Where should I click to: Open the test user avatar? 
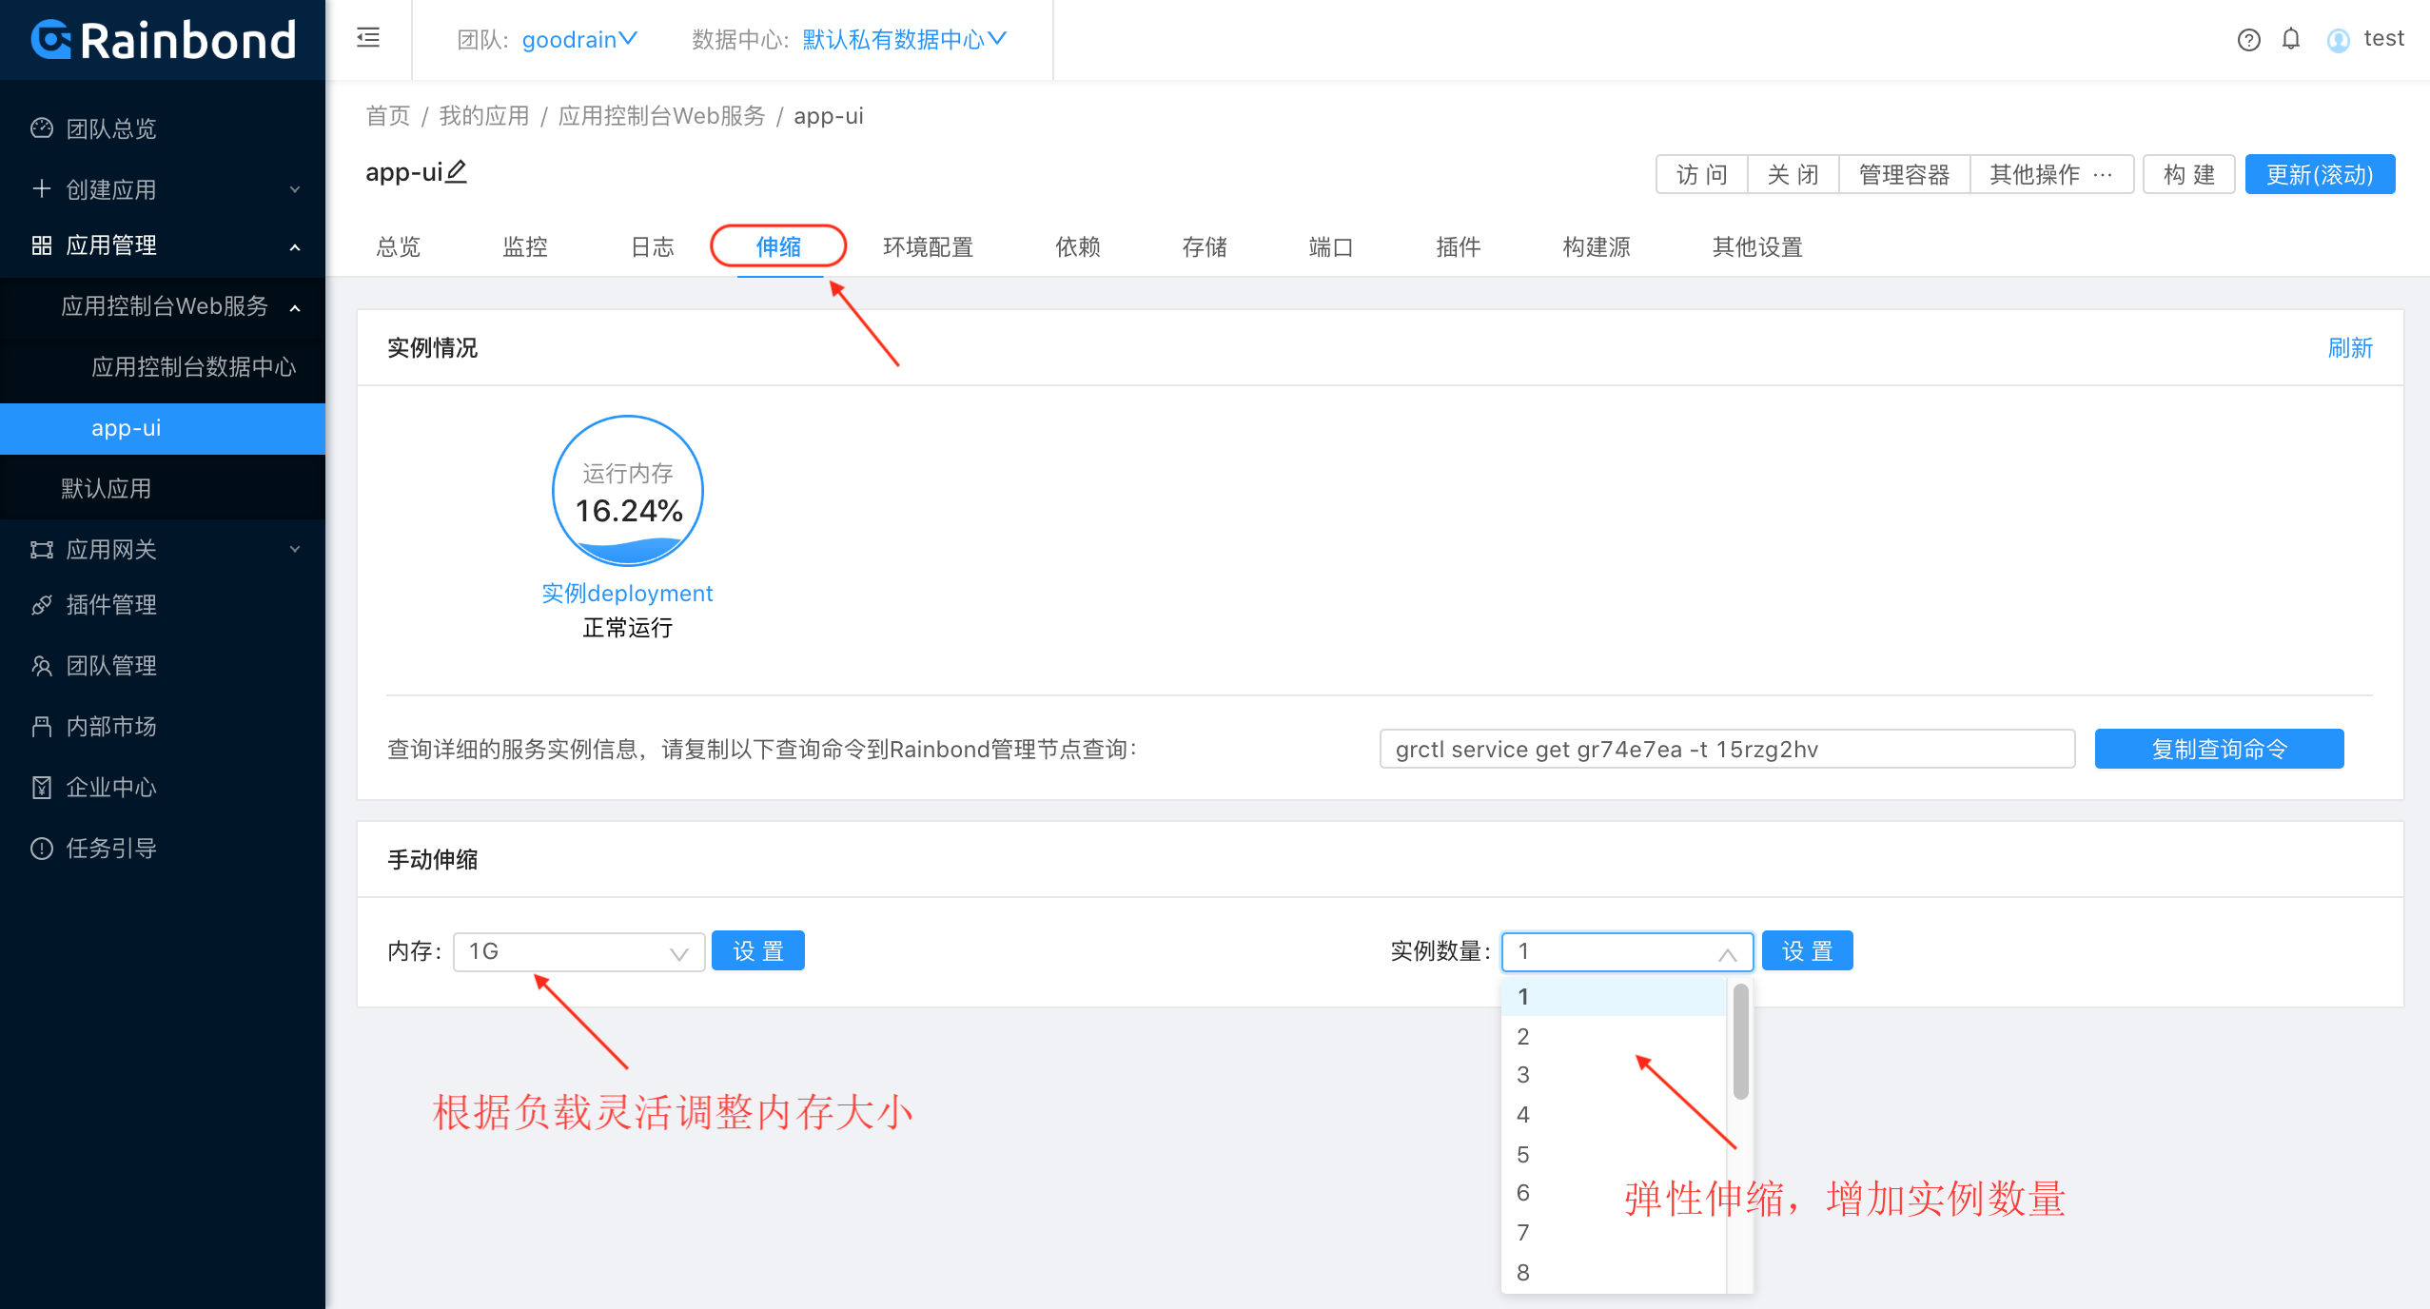coord(2338,40)
